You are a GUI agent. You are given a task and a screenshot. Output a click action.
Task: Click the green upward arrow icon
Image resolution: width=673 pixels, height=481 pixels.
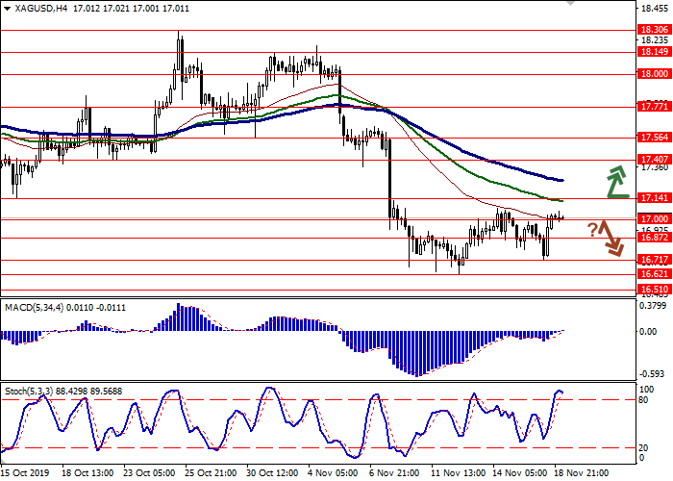click(614, 180)
